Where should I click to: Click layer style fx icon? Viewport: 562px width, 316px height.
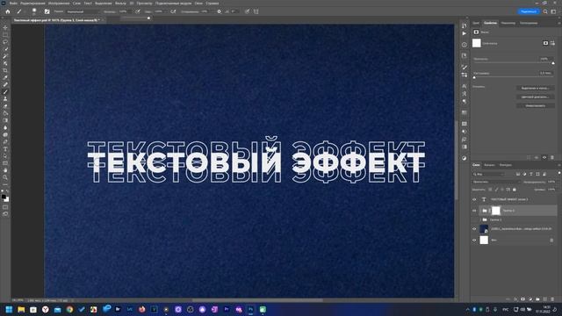tap(515, 298)
